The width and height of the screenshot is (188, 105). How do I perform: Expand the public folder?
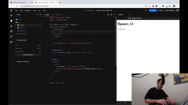point(20,20)
